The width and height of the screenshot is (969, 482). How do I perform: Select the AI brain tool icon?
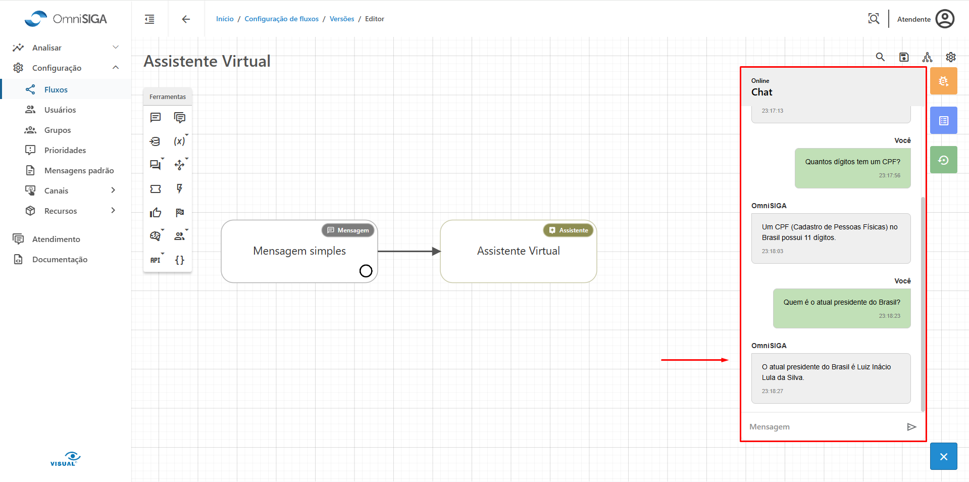pos(156,236)
